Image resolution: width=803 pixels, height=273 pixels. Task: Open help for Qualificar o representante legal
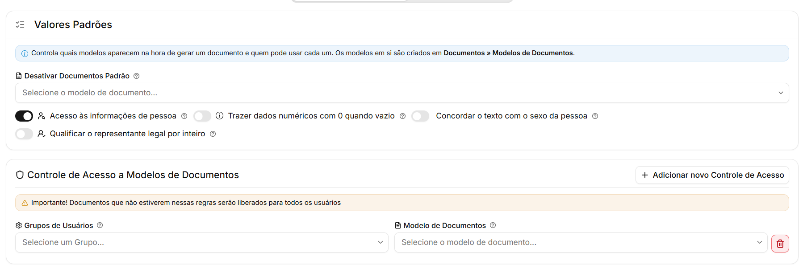pyautogui.click(x=213, y=134)
